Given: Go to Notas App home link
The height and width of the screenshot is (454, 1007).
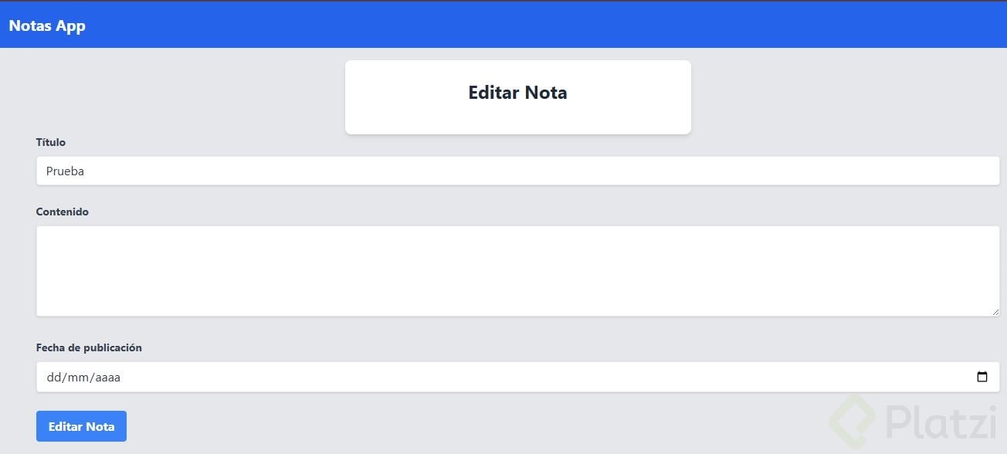Looking at the screenshot, I should pos(47,25).
